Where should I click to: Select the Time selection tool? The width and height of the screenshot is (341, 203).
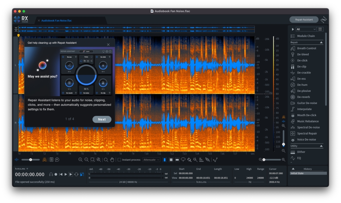pos(165,160)
